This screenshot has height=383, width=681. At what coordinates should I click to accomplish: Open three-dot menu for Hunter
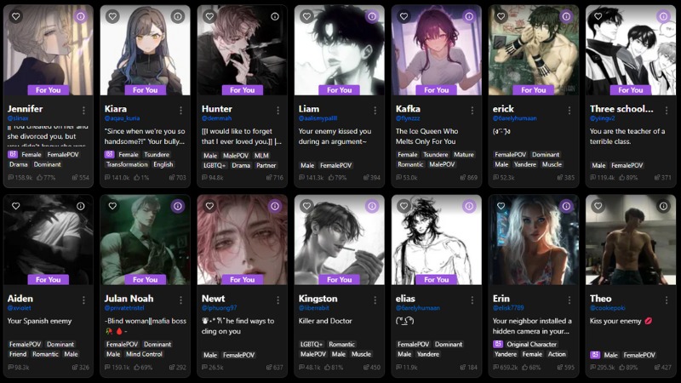pos(278,110)
